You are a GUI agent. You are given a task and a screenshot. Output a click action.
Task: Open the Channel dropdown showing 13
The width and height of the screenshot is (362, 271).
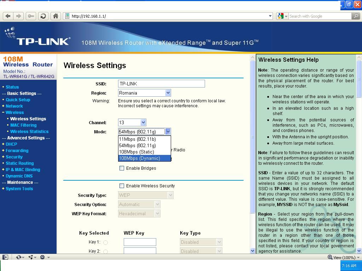point(132,122)
